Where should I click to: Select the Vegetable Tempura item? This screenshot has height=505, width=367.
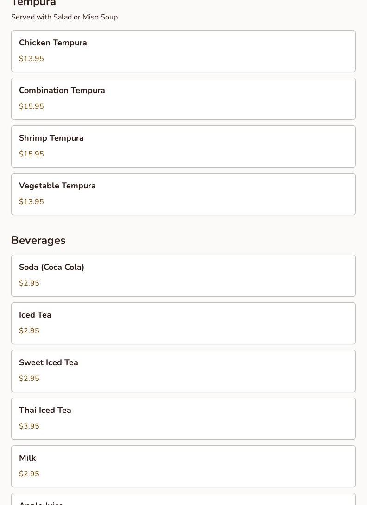(x=183, y=194)
